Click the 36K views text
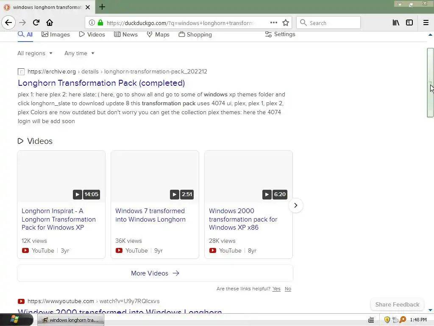The height and width of the screenshot is (326, 434). click(128, 241)
